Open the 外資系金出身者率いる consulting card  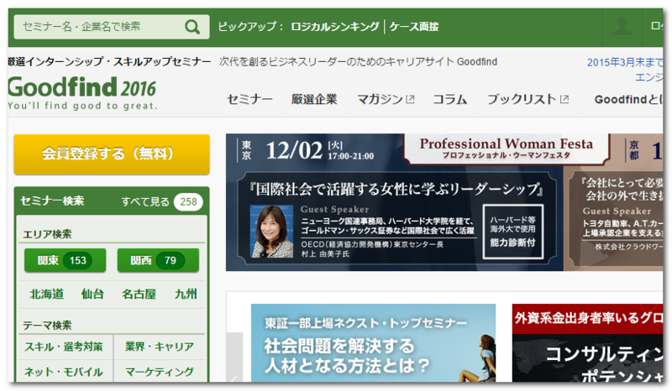tap(587, 343)
